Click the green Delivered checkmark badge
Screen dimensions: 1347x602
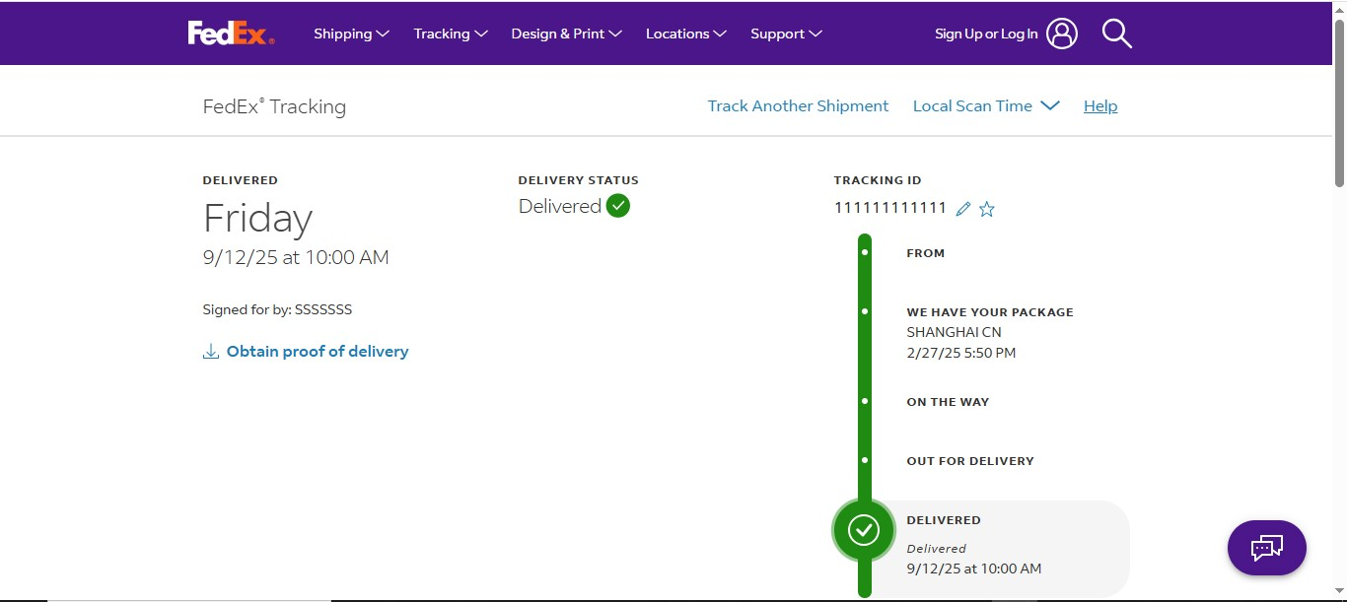[618, 205]
